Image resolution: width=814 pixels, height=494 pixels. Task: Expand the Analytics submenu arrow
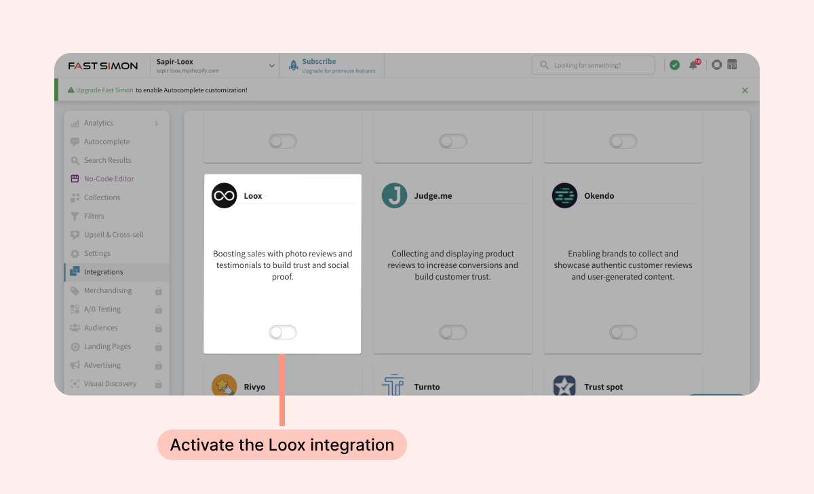tap(157, 123)
